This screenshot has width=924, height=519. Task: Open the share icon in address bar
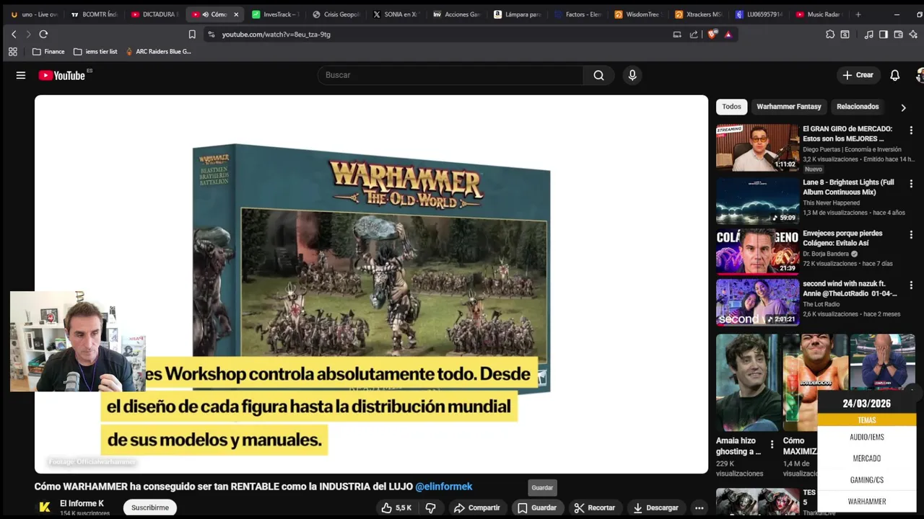(694, 34)
